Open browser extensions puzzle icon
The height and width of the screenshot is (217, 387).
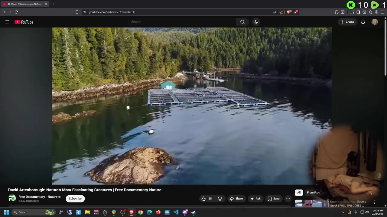337,12
